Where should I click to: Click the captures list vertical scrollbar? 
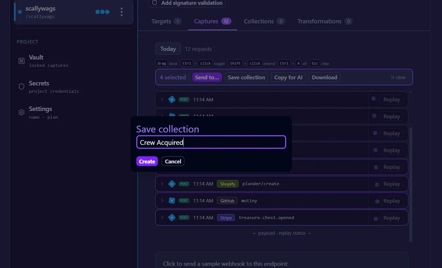pos(411,185)
